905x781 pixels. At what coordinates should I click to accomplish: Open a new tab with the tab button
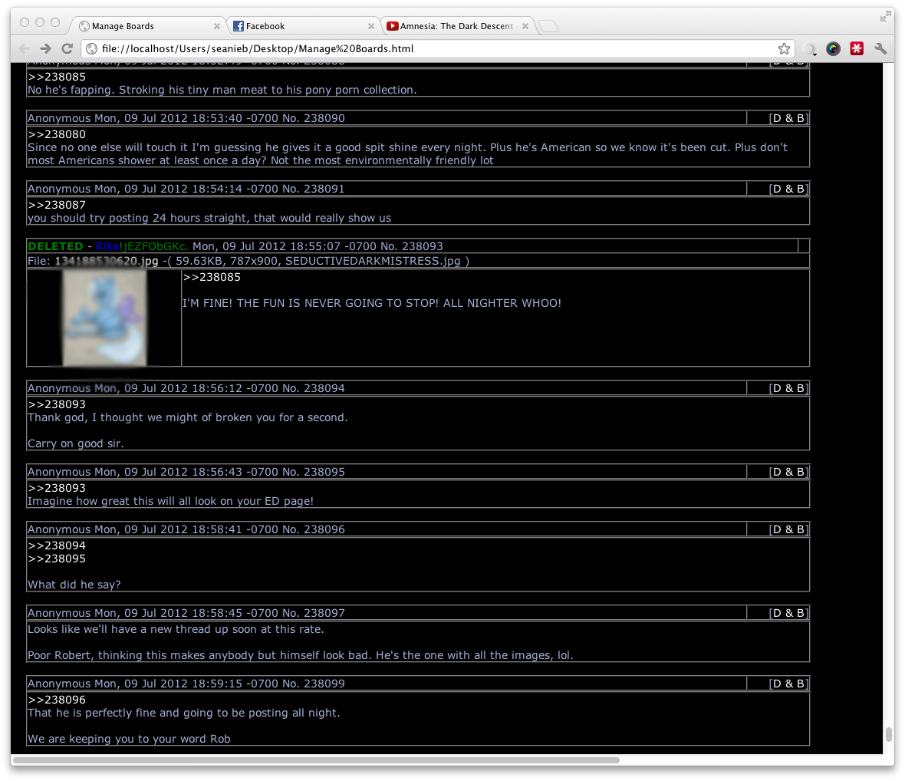point(548,26)
